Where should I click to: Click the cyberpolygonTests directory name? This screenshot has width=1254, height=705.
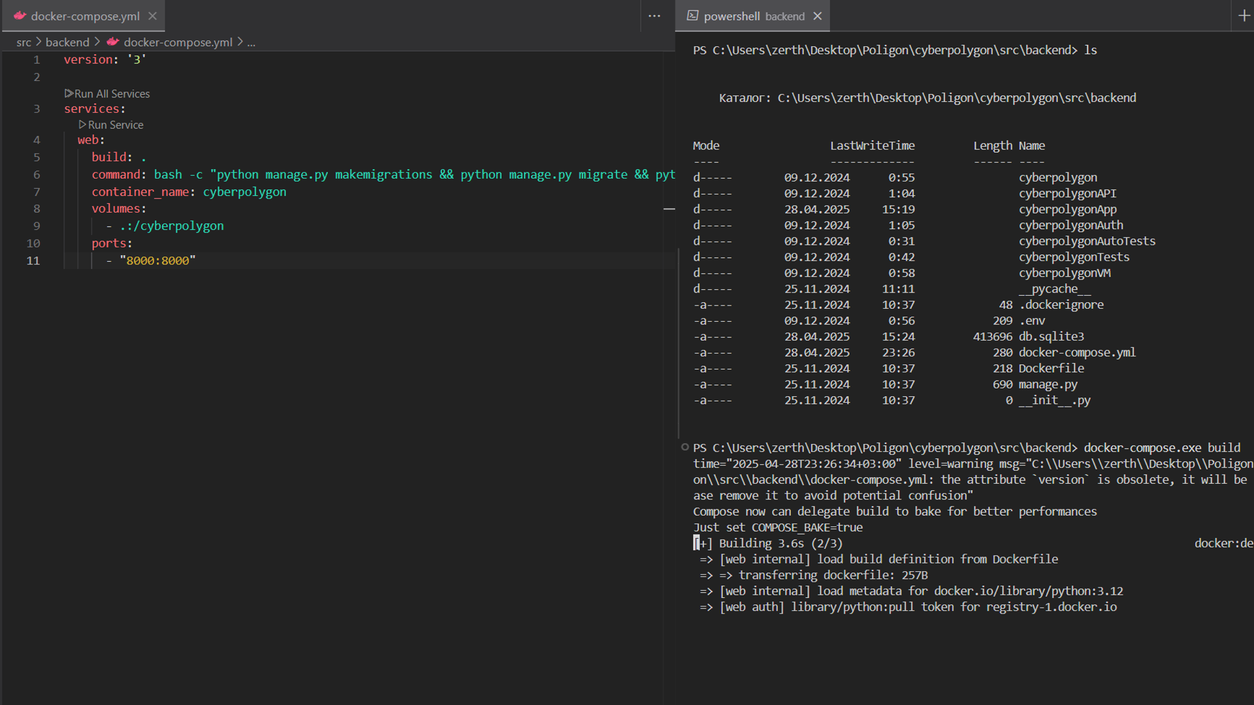point(1074,257)
